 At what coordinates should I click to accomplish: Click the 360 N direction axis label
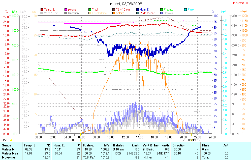pyautogui.click(x=236, y=16)
